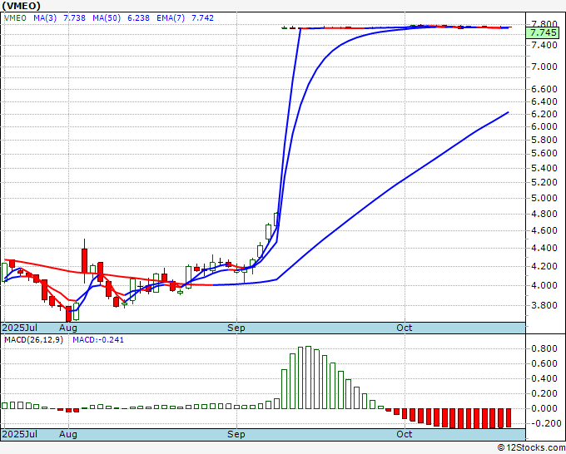Click the end of the MA(50) line

pyautogui.click(x=508, y=112)
